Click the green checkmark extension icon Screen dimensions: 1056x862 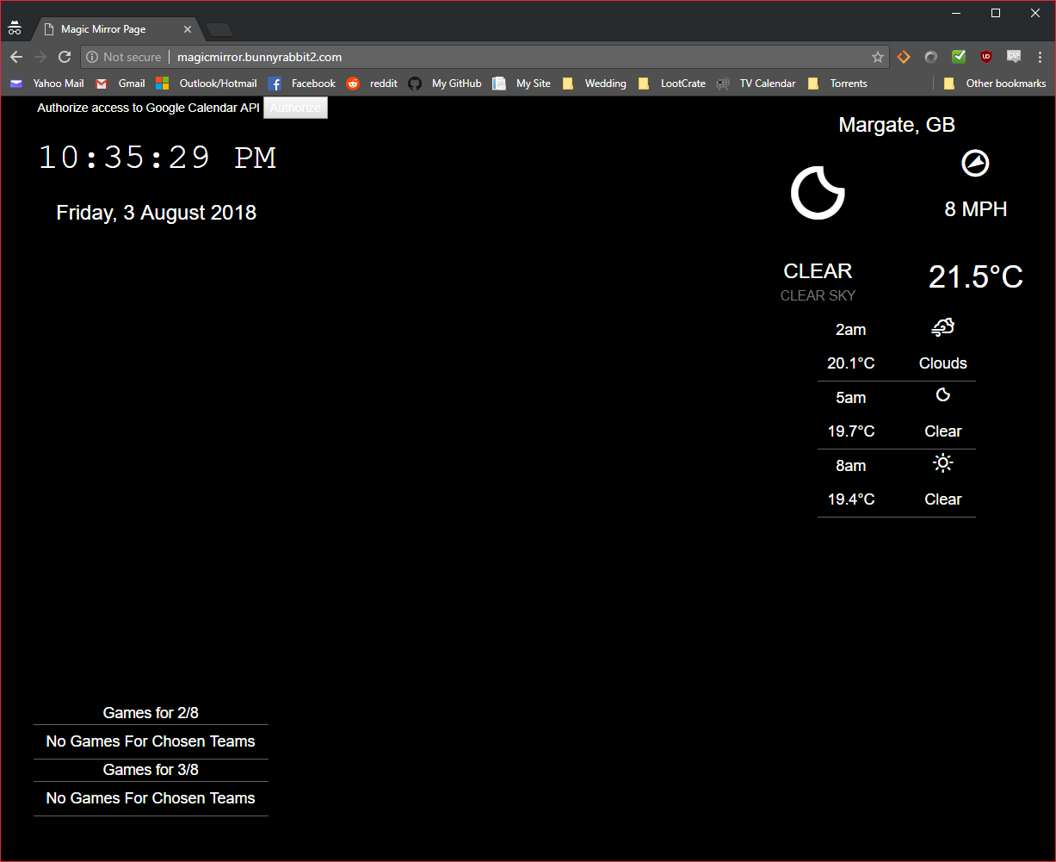tap(958, 57)
